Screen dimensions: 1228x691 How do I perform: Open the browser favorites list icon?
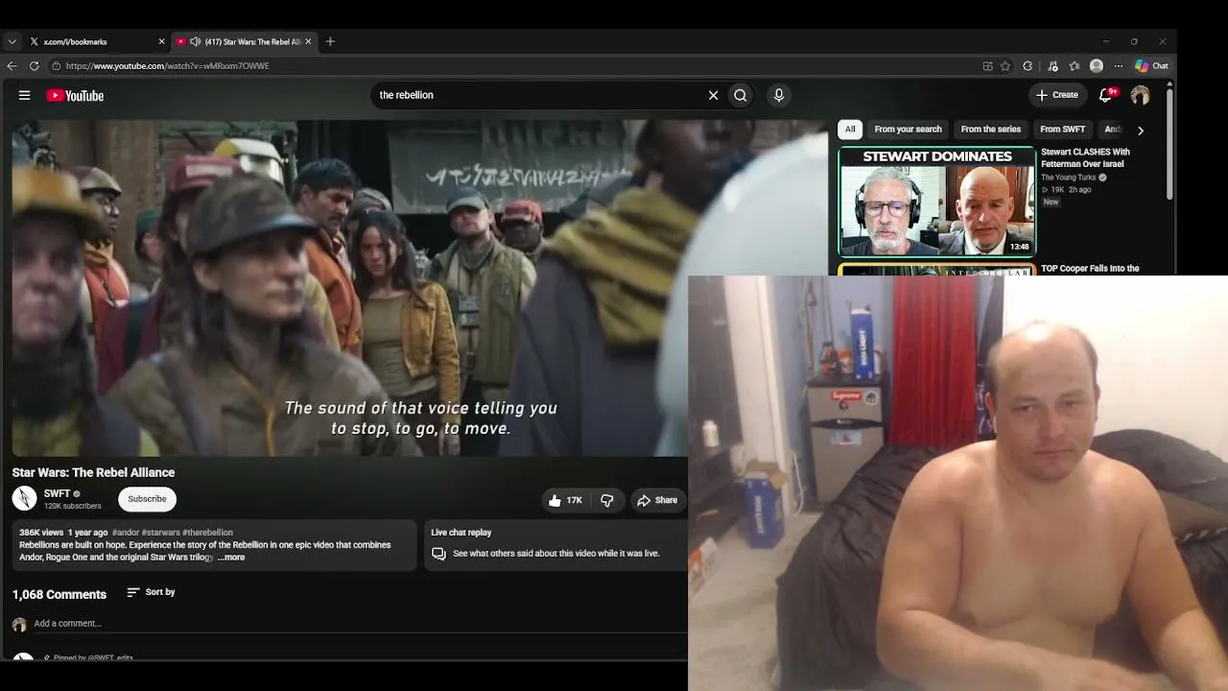point(1074,66)
